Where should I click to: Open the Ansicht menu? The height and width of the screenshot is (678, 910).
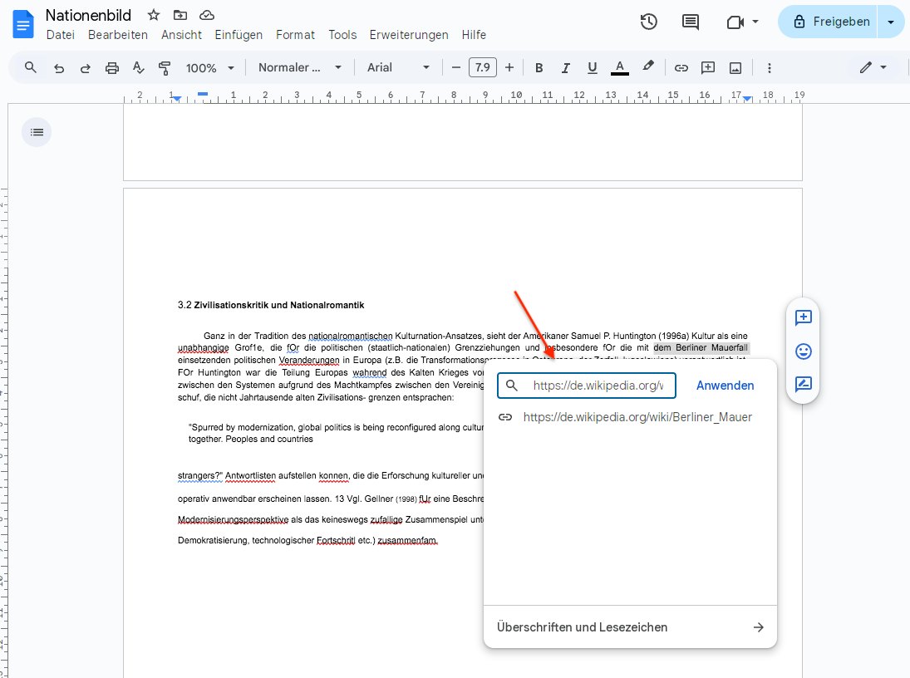(x=181, y=35)
